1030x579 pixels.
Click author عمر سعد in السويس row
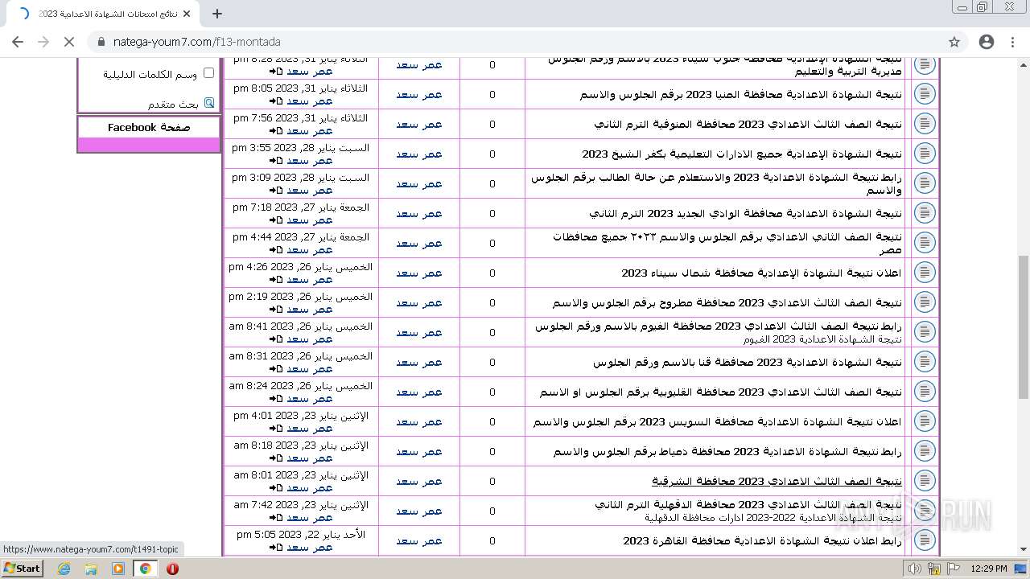(x=419, y=421)
